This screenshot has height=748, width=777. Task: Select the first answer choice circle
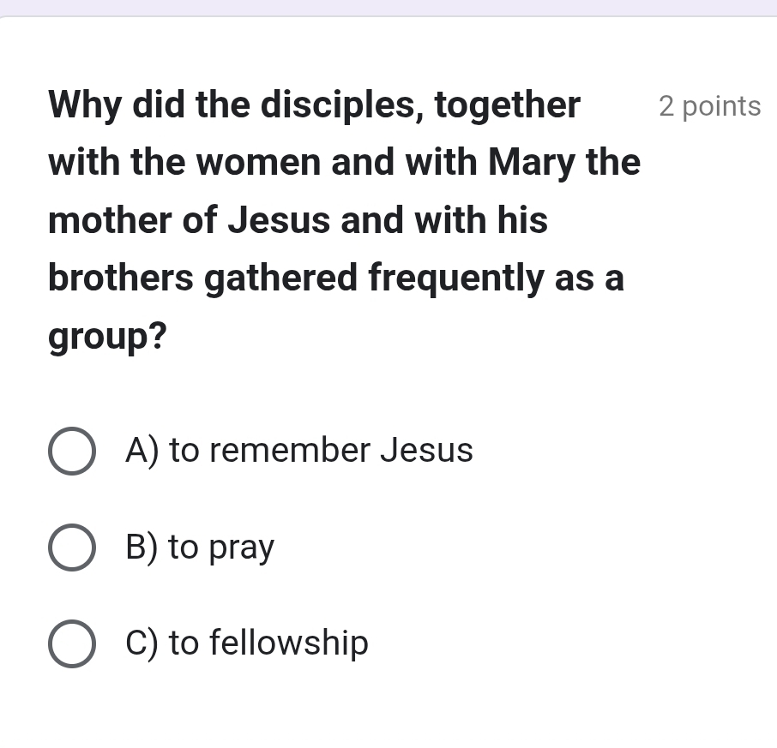coord(72,450)
